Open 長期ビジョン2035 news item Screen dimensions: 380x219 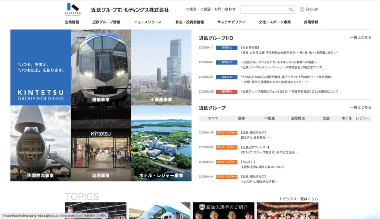[x=289, y=92]
